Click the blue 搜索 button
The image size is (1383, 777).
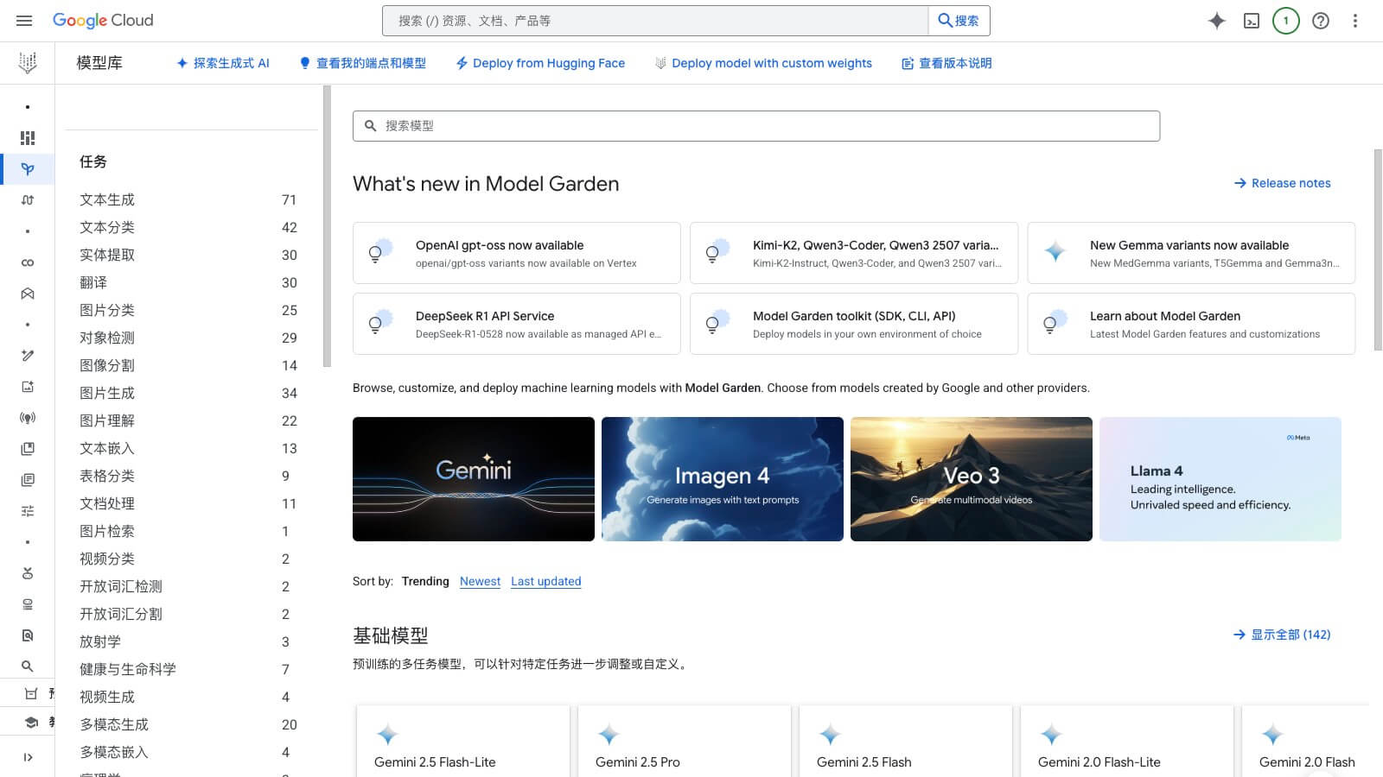(x=959, y=21)
